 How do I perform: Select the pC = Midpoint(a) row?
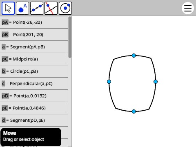click(34, 59)
